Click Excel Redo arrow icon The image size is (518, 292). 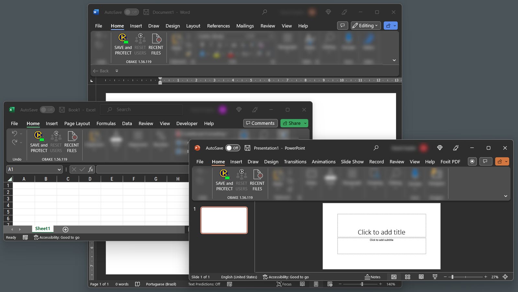click(x=14, y=142)
